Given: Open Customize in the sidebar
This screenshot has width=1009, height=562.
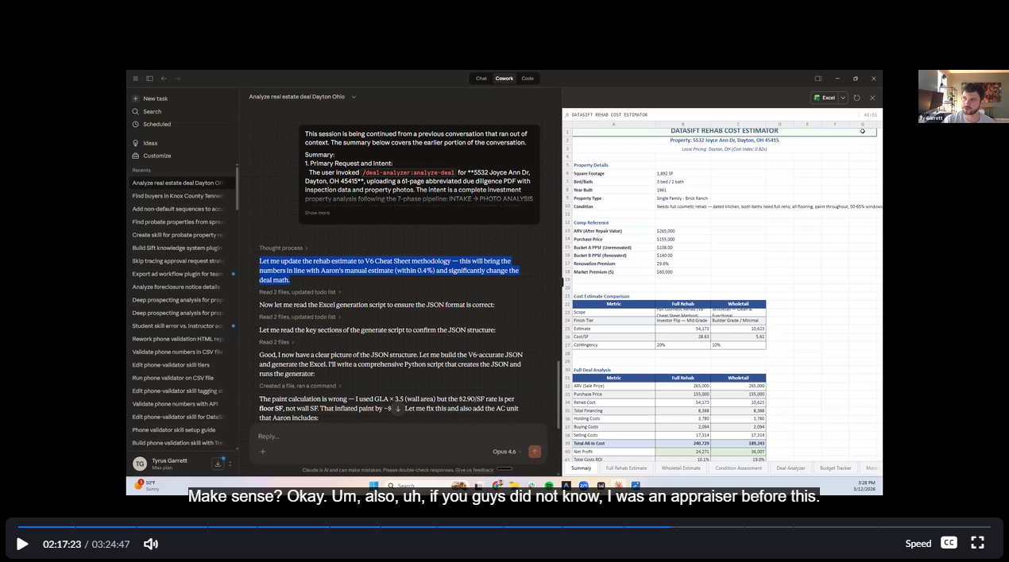Looking at the screenshot, I should click(157, 156).
